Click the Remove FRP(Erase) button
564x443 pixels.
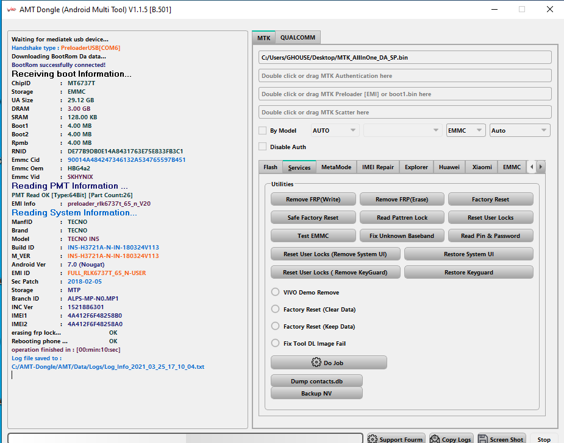pyautogui.click(x=402, y=199)
